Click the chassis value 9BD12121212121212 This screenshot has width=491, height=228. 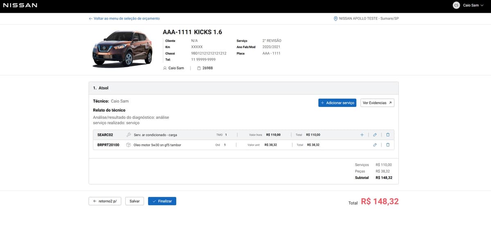coord(209,53)
